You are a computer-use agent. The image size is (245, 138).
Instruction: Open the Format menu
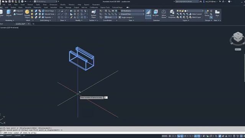click(30, 5)
